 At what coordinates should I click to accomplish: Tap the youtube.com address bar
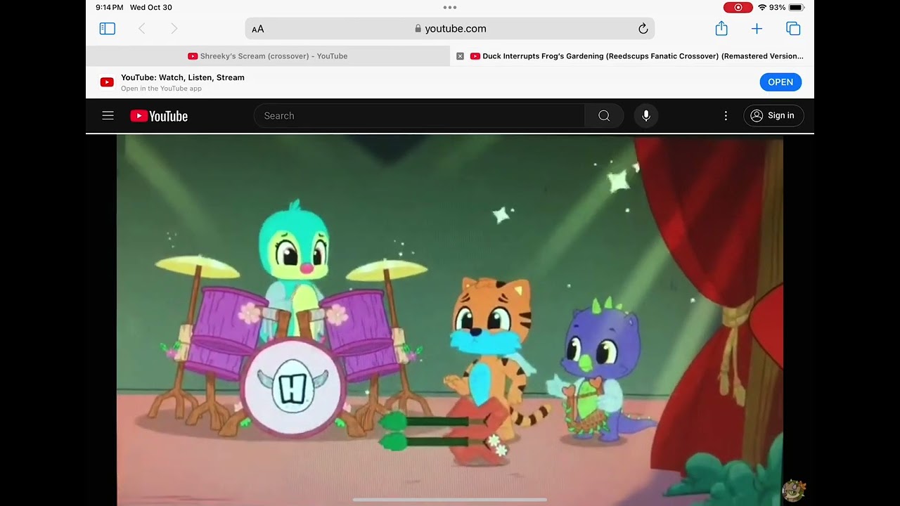pos(450,29)
